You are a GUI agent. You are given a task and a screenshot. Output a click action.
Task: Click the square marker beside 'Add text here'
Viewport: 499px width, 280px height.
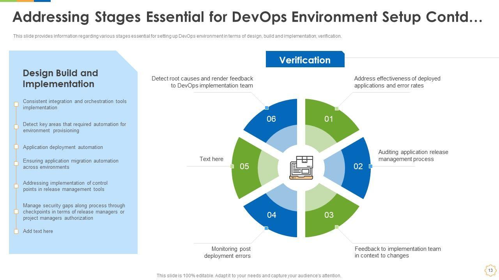pos(16,231)
